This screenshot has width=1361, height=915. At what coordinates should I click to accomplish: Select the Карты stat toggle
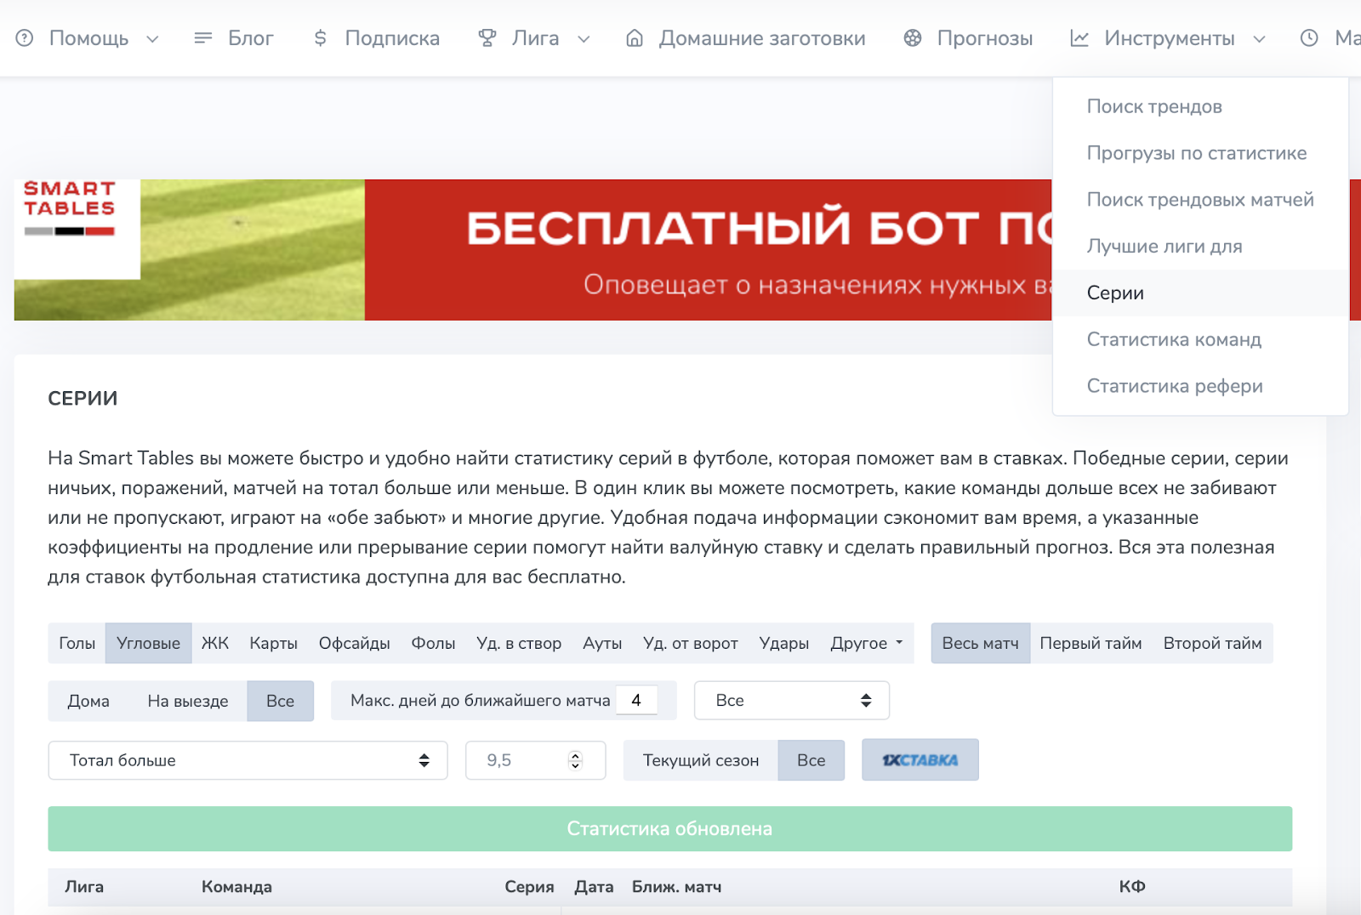(273, 644)
